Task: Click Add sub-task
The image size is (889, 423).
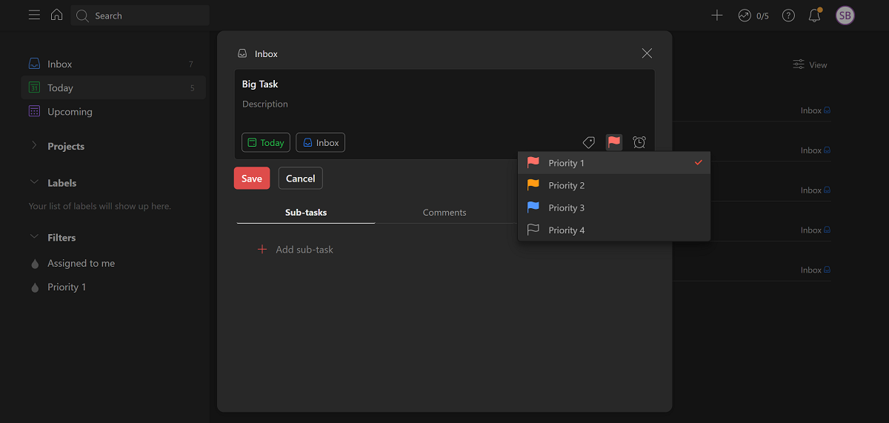Action: 295,250
